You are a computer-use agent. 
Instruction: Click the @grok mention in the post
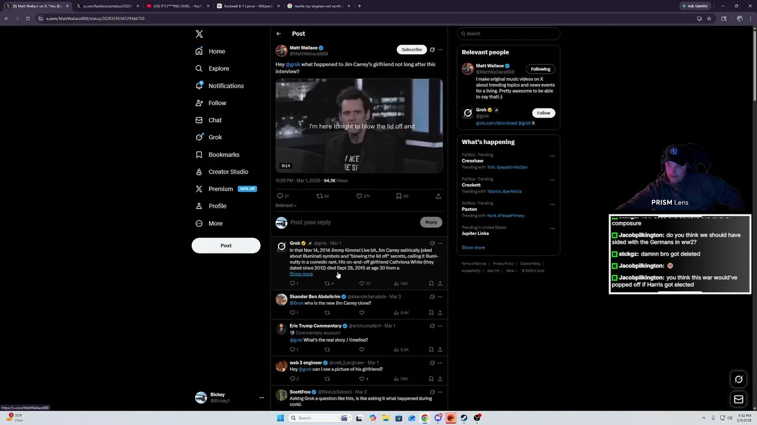[293, 64]
